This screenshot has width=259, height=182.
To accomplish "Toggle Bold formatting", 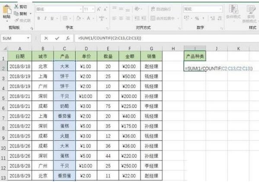I will 38,18.
